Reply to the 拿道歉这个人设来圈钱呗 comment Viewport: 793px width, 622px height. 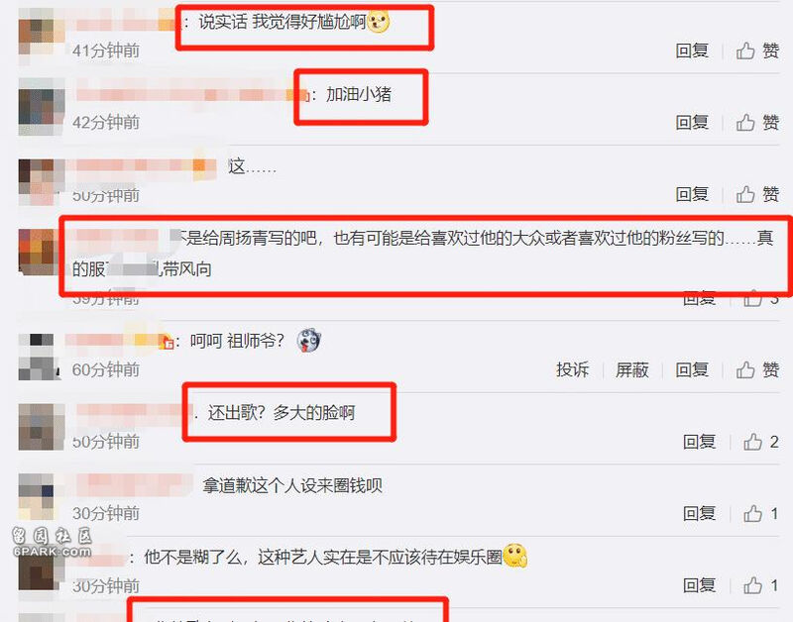point(700,513)
